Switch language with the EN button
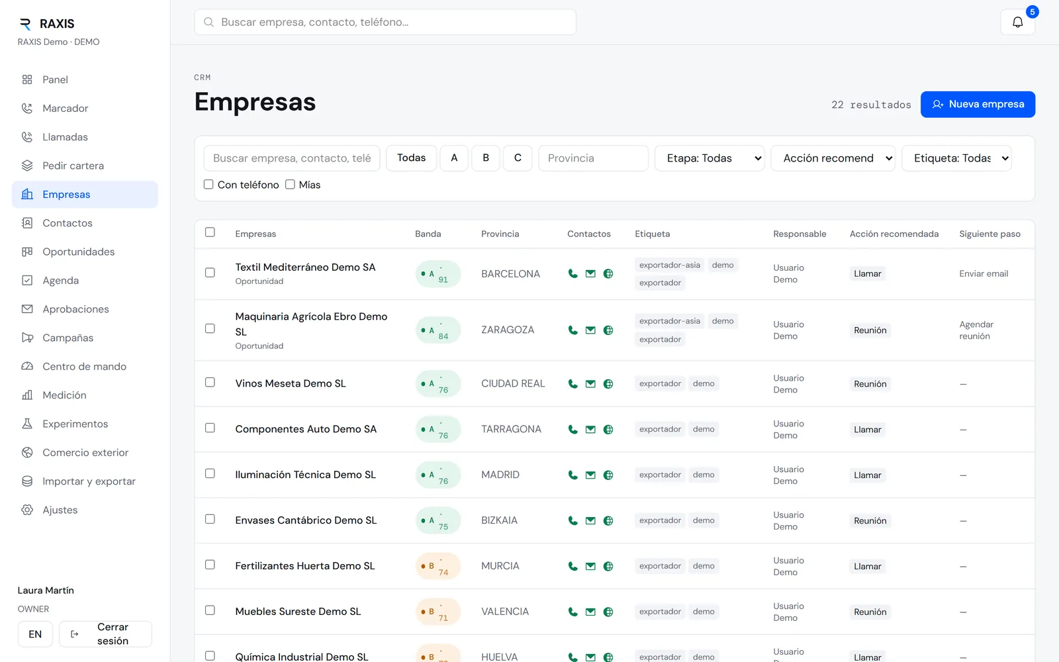 35,634
